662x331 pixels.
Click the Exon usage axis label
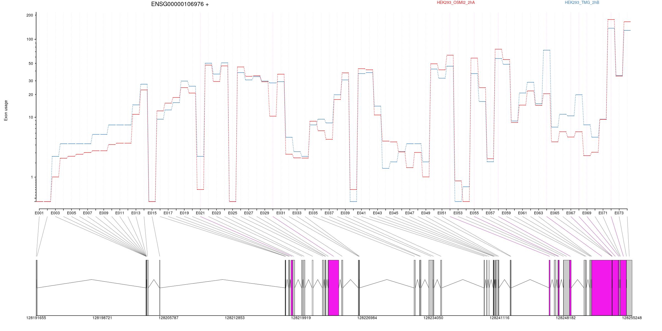click(x=6, y=110)
